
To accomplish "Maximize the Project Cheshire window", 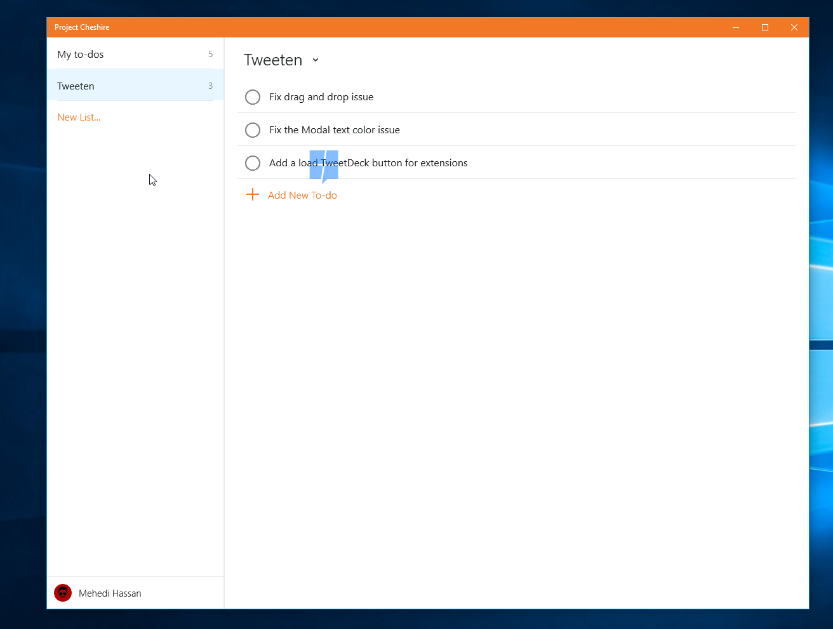I will pyautogui.click(x=765, y=27).
